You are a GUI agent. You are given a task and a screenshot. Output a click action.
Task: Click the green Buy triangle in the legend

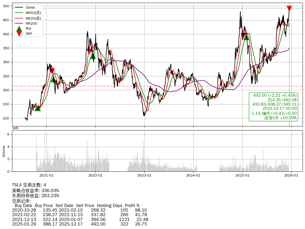19,29
